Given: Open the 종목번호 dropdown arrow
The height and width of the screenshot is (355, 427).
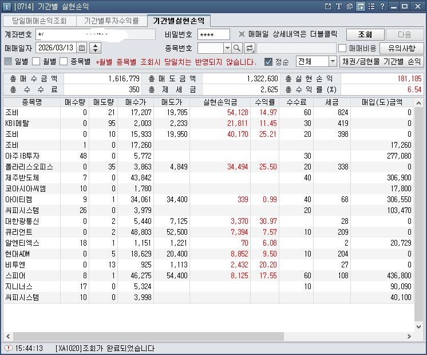Looking at the screenshot, I should 227,48.
